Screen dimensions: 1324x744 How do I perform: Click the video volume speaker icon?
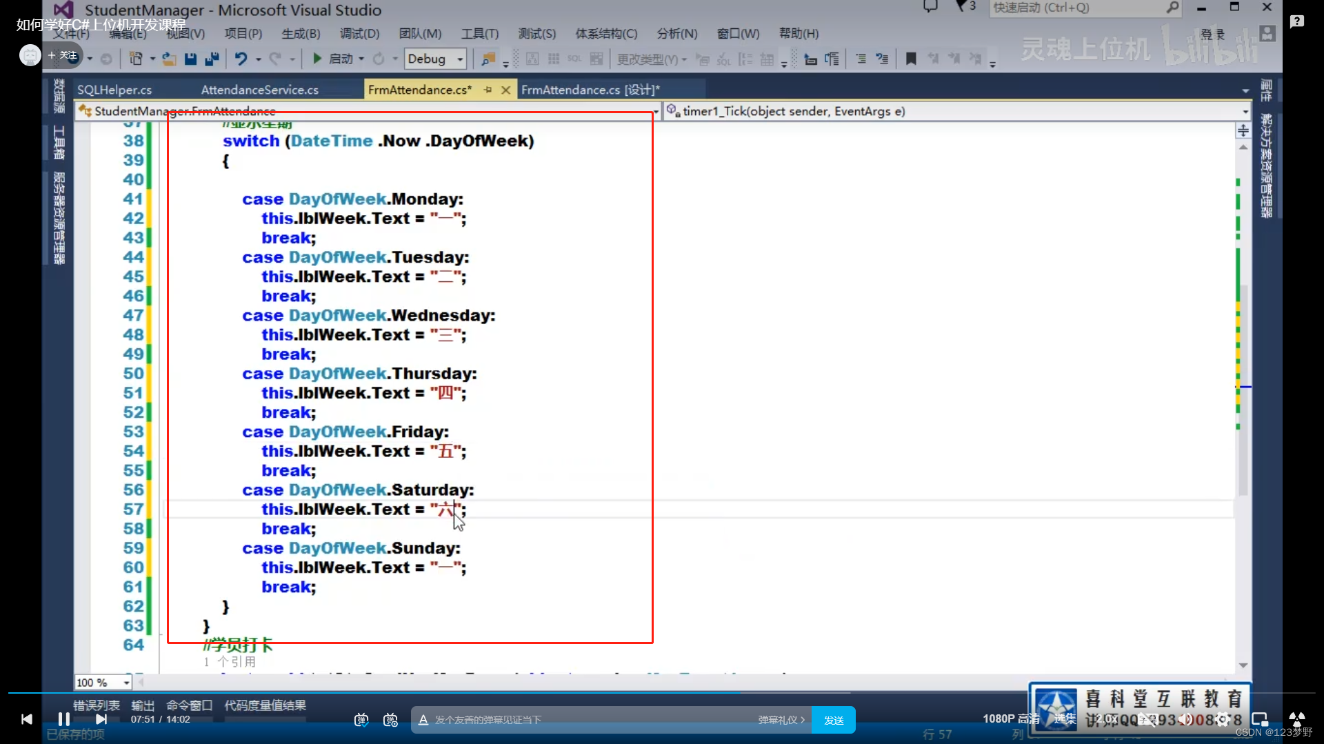(1185, 720)
